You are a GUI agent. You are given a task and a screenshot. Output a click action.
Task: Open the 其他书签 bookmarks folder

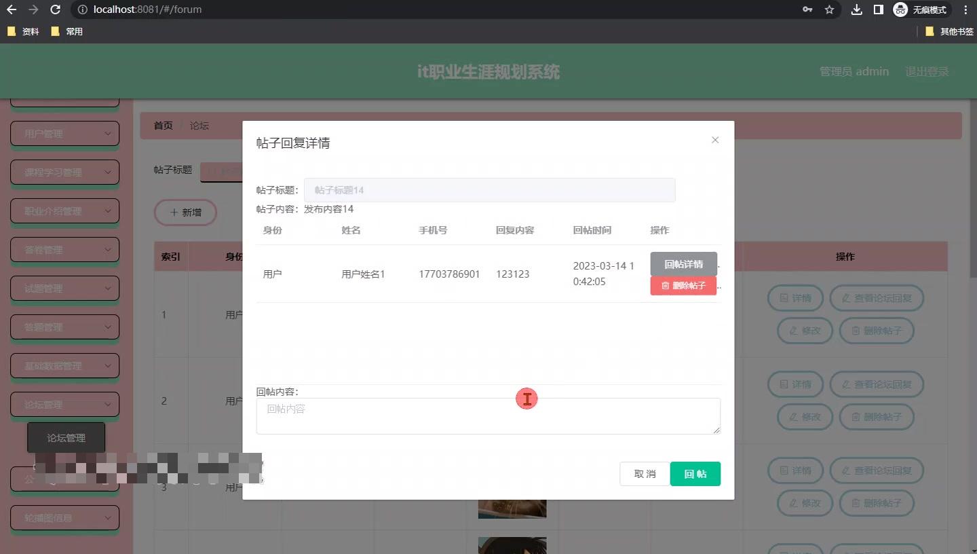pos(949,31)
